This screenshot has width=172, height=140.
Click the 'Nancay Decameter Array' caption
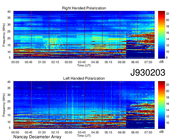pos(37,137)
